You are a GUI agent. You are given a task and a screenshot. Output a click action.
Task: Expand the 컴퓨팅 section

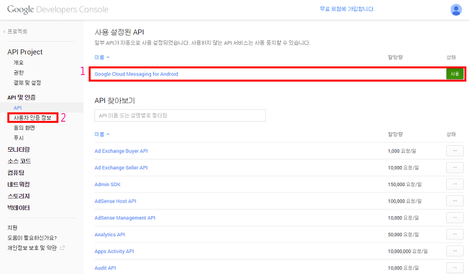(x=16, y=172)
